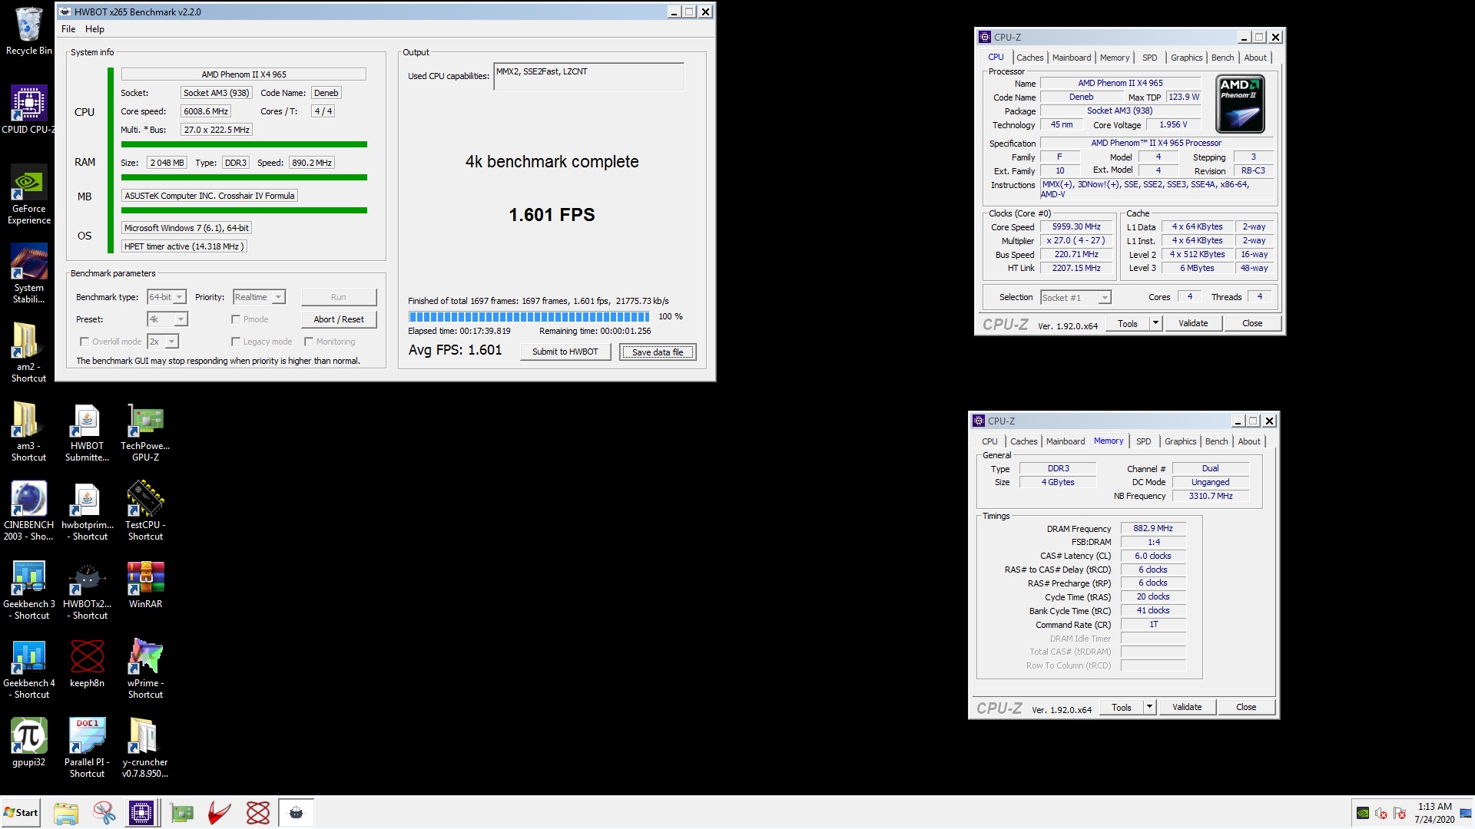Screen dimensions: 1475x829
Task: Click Tools button in top CPU-Z window
Action: coord(1128,323)
